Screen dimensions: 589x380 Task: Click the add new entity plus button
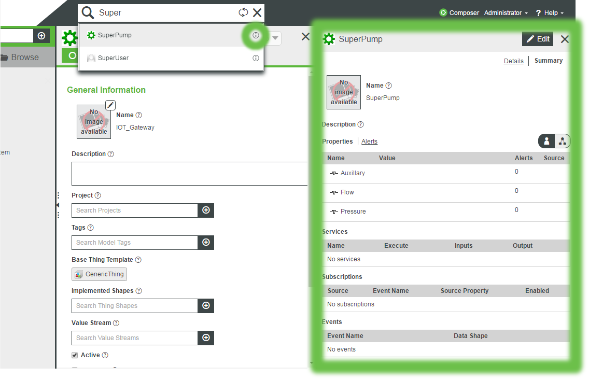pyautogui.click(x=41, y=36)
